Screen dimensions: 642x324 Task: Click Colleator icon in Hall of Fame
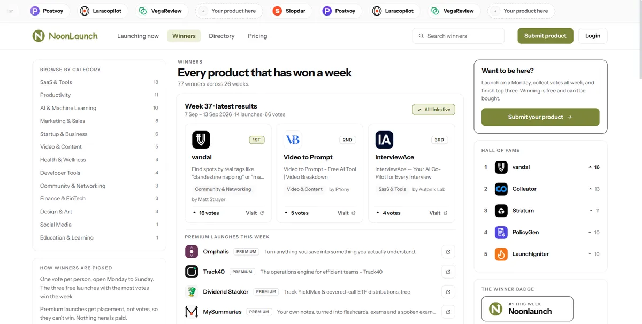(x=501, y=189)
